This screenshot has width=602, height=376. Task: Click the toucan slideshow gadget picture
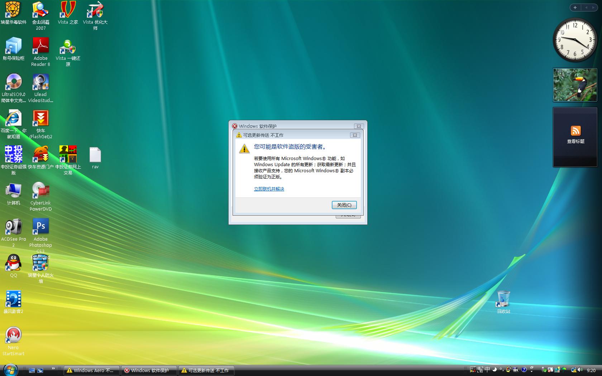click(575, 85)
